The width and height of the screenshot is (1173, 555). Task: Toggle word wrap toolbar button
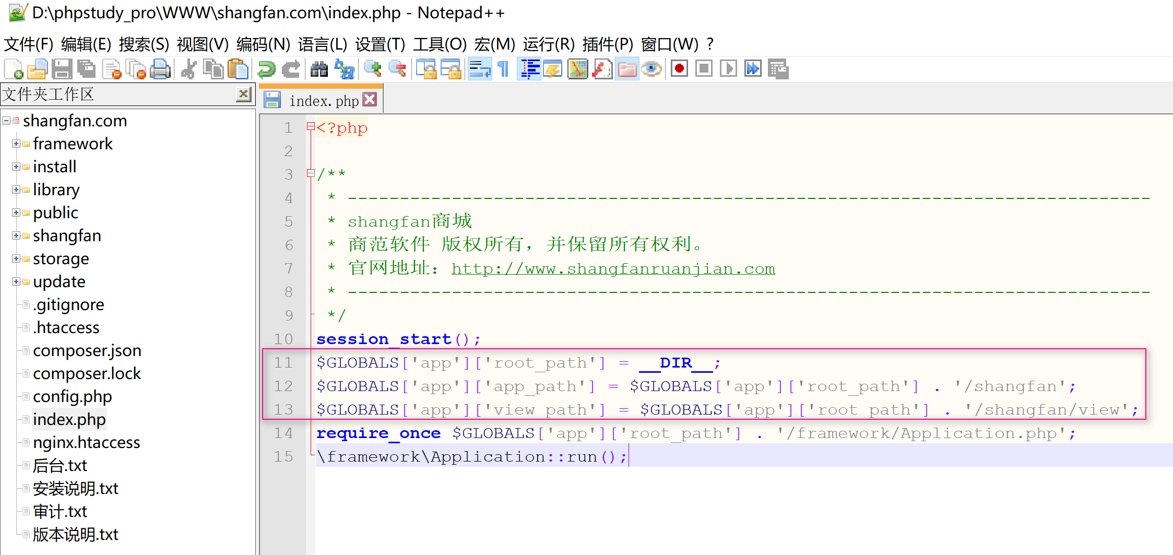(x=479, y=69)
